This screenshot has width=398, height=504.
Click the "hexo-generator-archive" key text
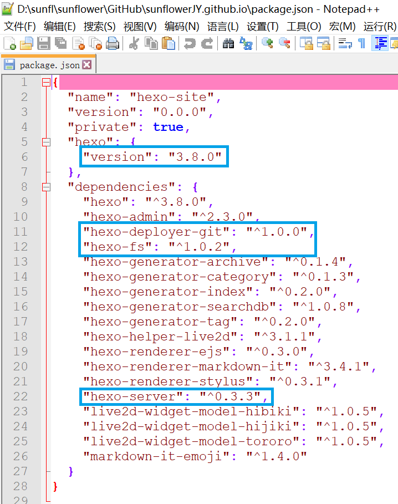tap(176, 262)
